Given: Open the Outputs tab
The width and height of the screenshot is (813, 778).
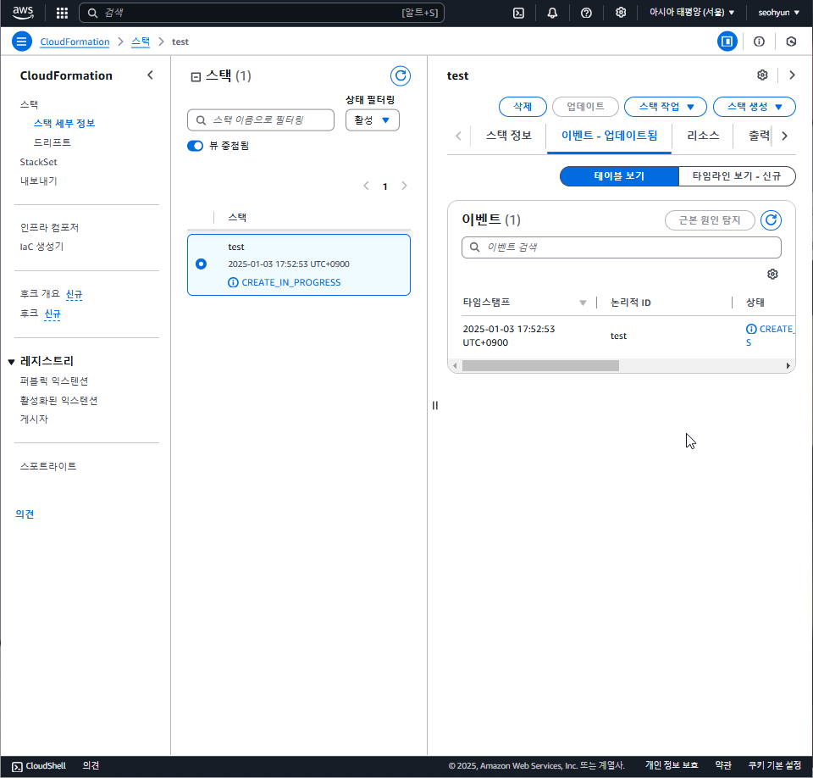Looking at the screenshot, I should (x=759, y=136).
